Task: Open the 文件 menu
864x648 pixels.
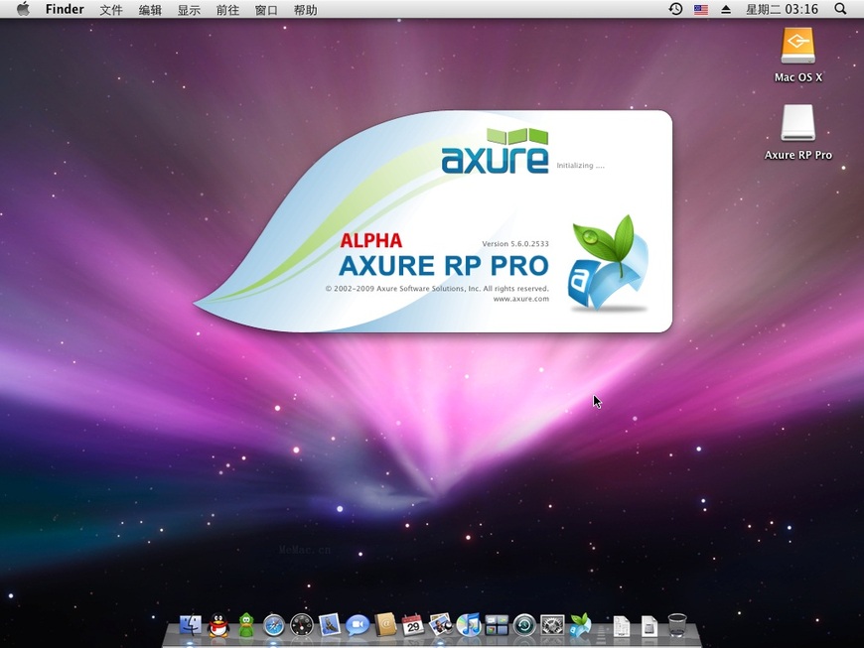Action: click(x=111, y=9)
